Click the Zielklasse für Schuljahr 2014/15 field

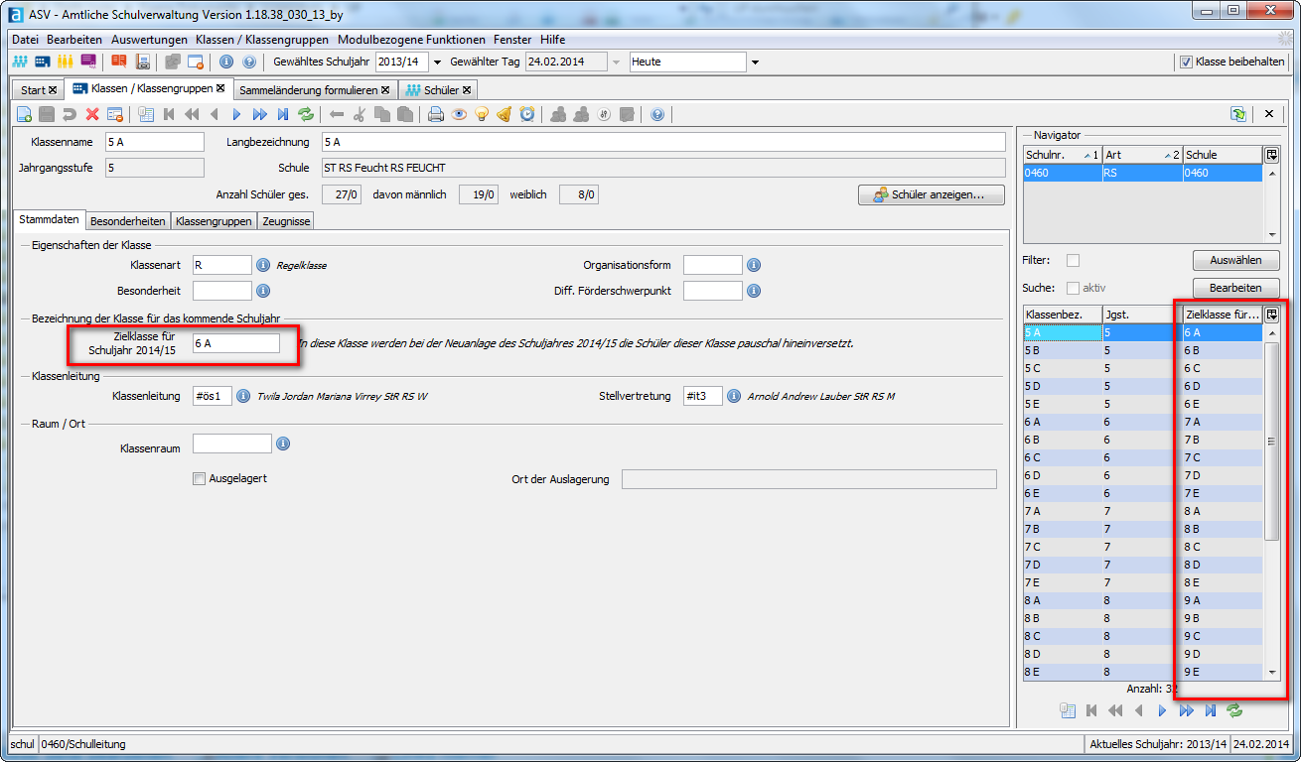coord(236,343)
